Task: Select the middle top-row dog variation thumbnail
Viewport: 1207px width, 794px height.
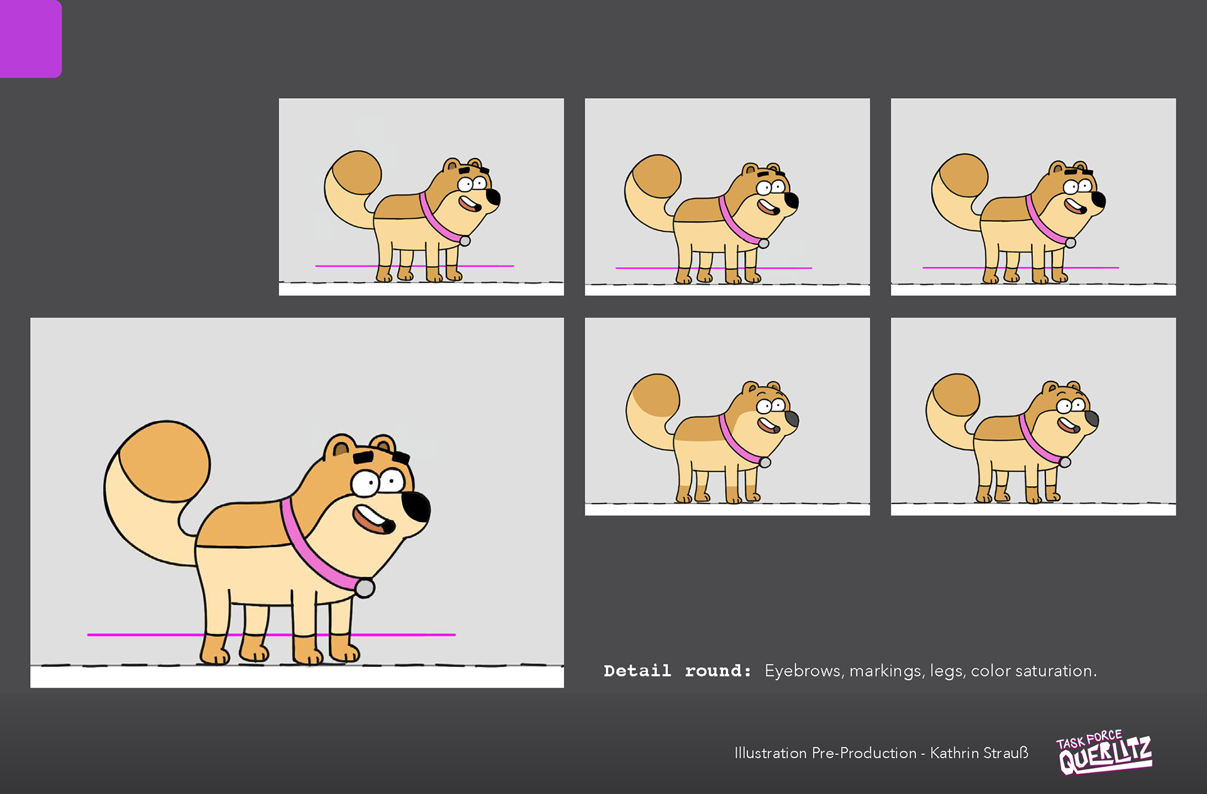Action: 727,196
